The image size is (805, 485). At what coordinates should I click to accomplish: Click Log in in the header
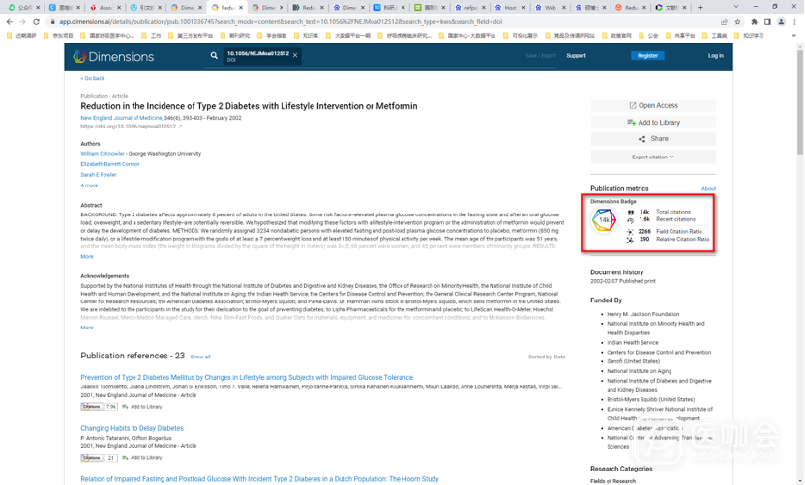click(x=715, y=56)
